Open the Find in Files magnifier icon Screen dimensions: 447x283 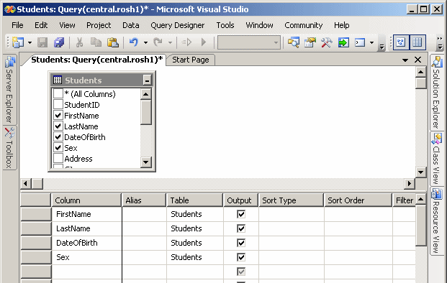pos(294,42)
